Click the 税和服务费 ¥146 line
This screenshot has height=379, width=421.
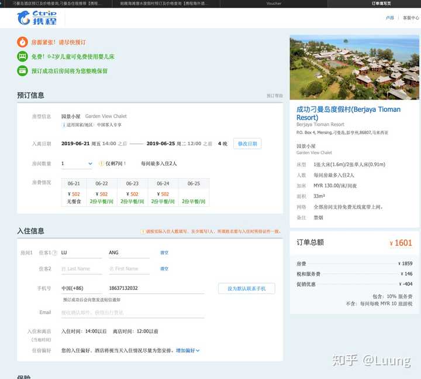pyautogui.click(x=354, y=274)
